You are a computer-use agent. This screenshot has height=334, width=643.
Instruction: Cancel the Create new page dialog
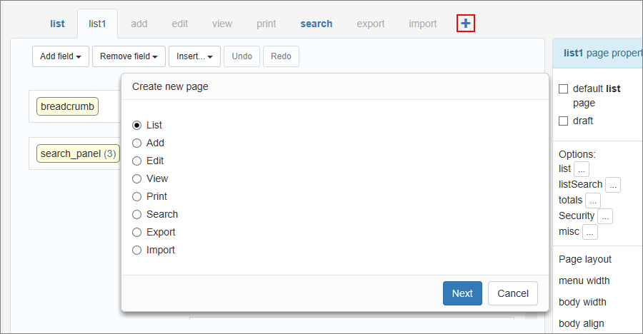point(513,293)
